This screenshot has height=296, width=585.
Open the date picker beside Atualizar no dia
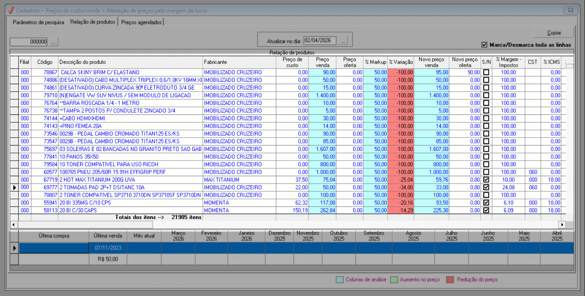click(x=343, y=41)
